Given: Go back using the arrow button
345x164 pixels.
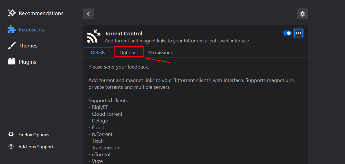Looking at the screenshot, I should [88, 14].
